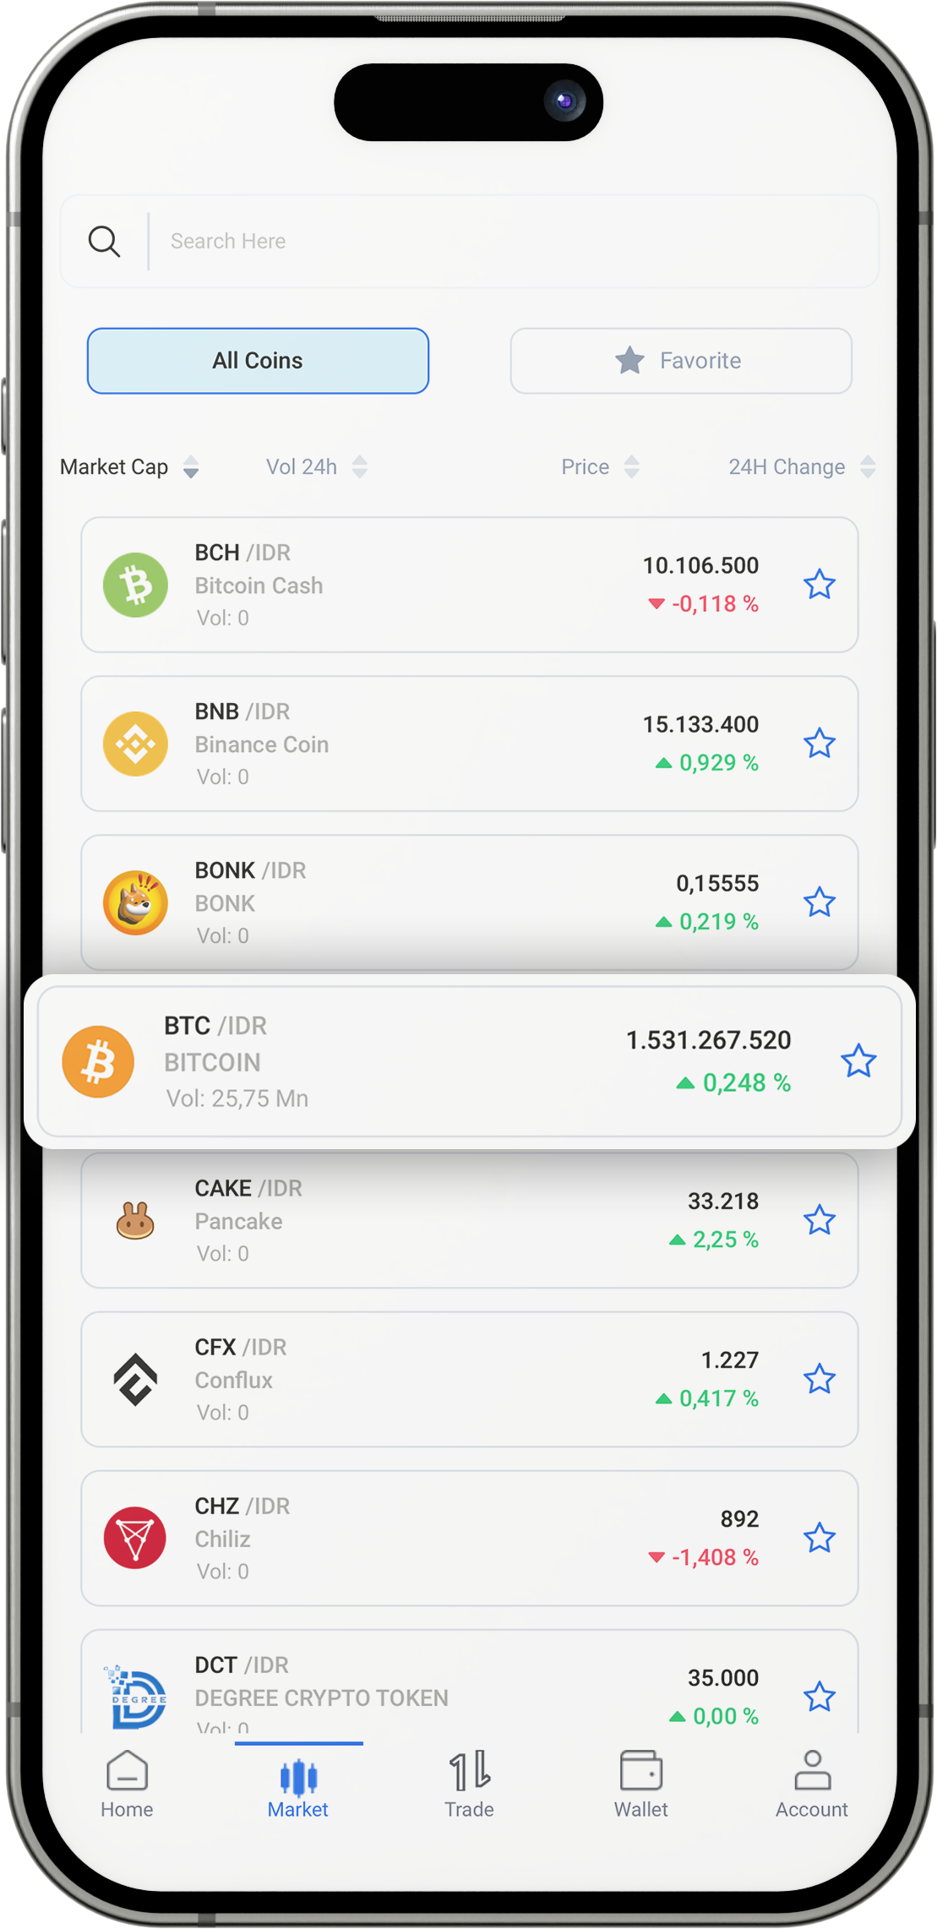Select the All Coins tab
Viewport: 937px width, 1929px height.
pos(258,361)
